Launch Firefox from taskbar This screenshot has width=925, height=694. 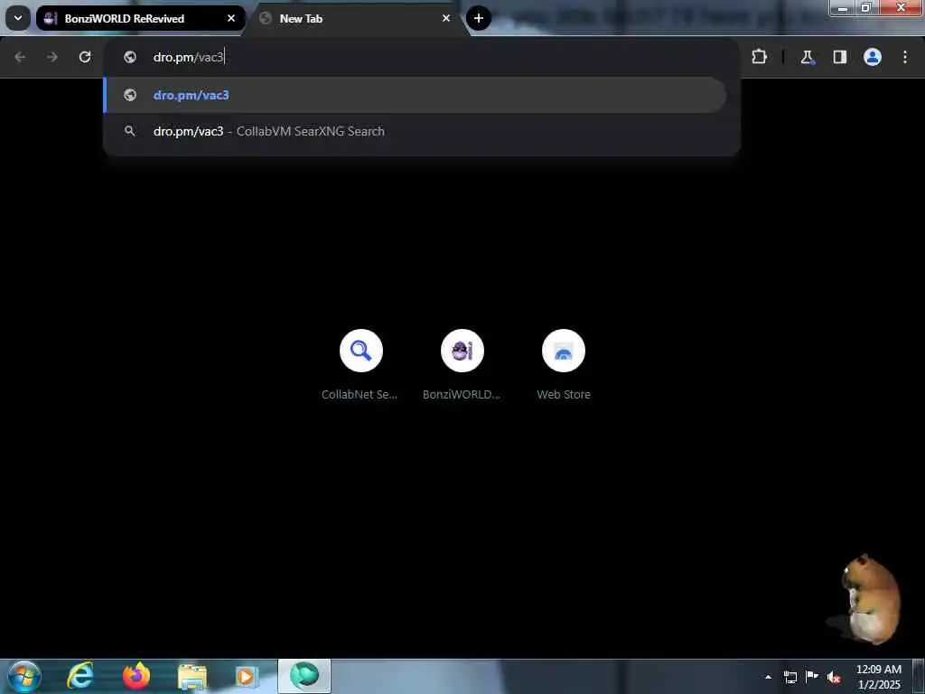tap(136, 676)
